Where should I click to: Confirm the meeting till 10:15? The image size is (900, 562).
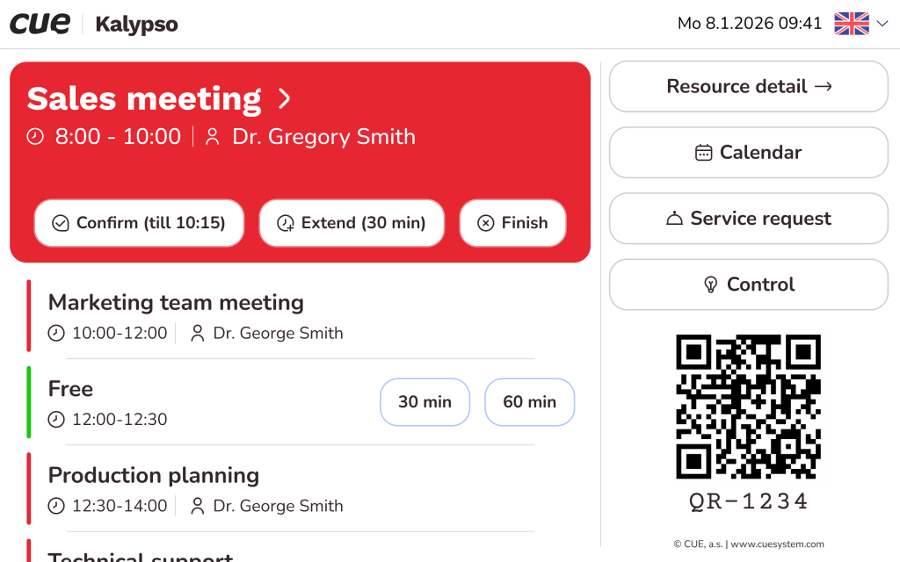coord(139,223)
